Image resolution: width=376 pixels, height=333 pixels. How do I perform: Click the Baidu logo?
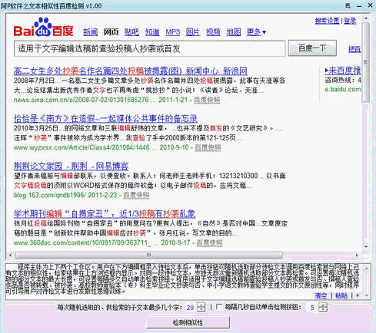click(x=43, y=27)
